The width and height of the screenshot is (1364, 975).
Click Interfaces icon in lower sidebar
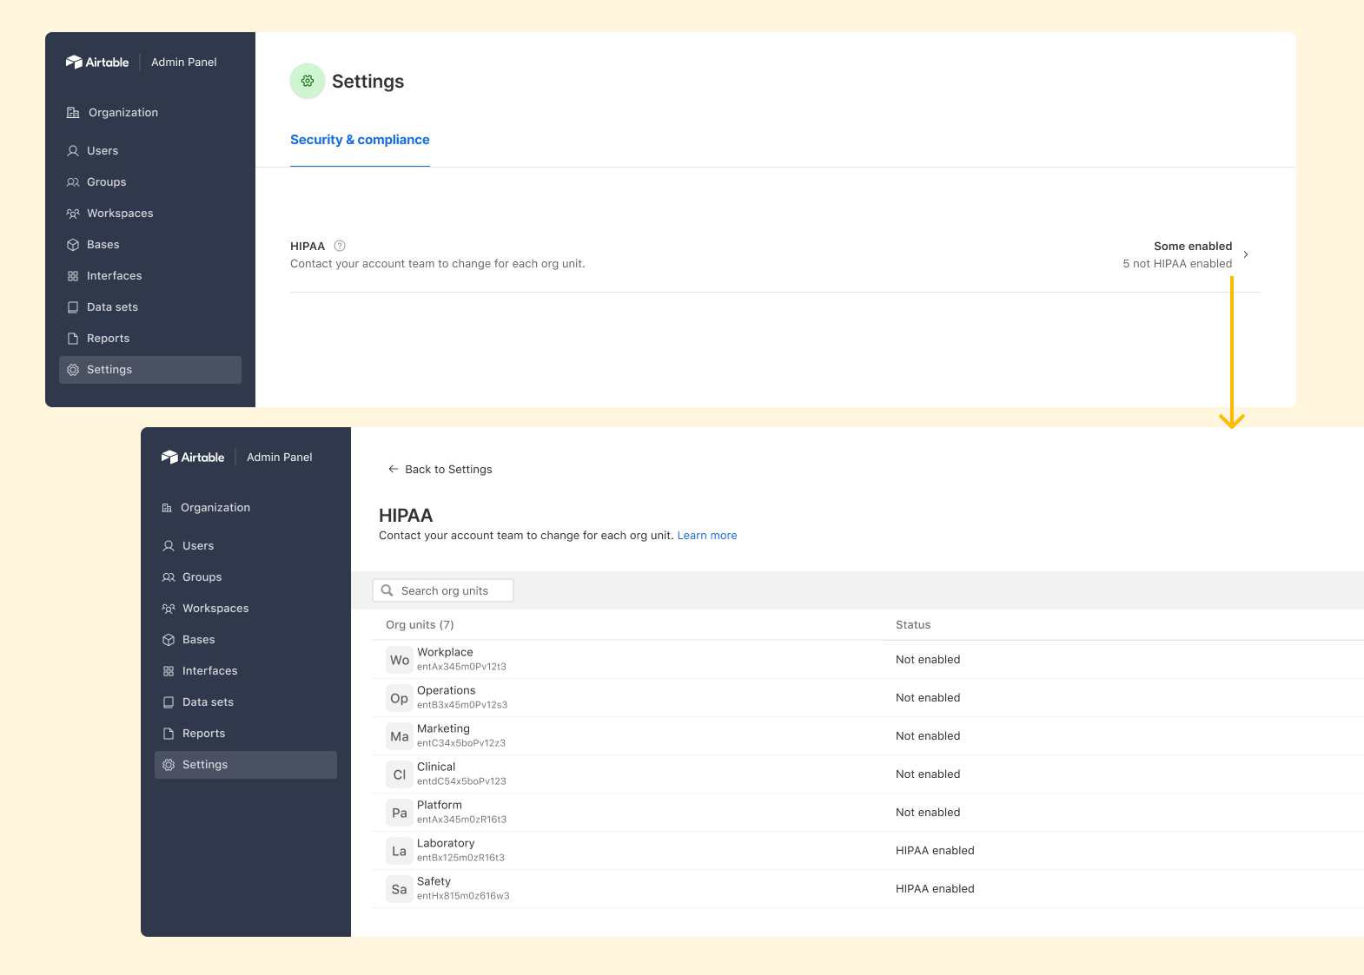coord(169,671)
